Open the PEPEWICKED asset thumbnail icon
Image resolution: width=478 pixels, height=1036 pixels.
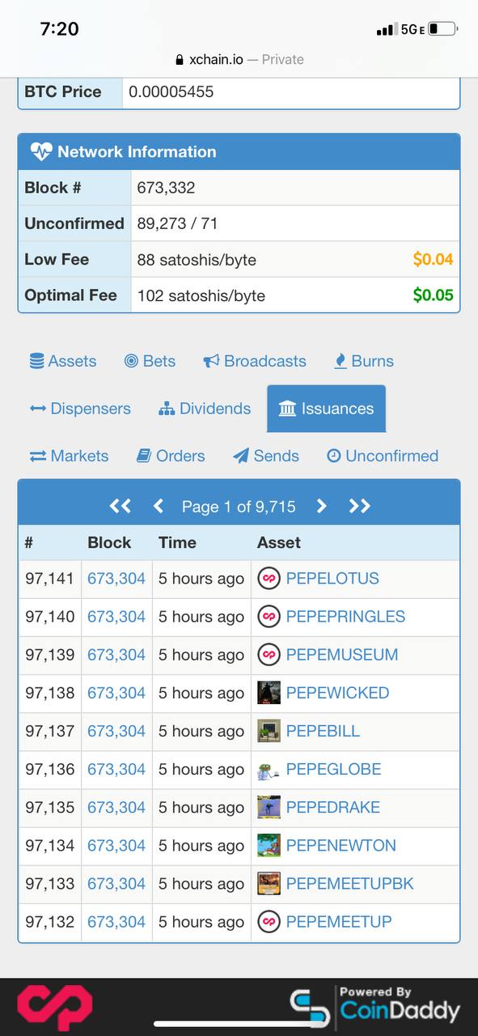pyautogui.click(x=269, y=693)
